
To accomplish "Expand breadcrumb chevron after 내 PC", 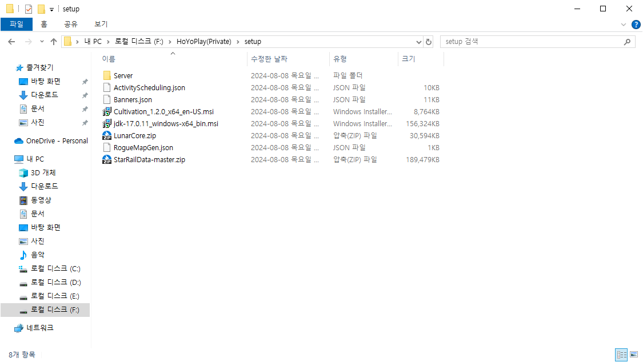I will coord(108,42).
